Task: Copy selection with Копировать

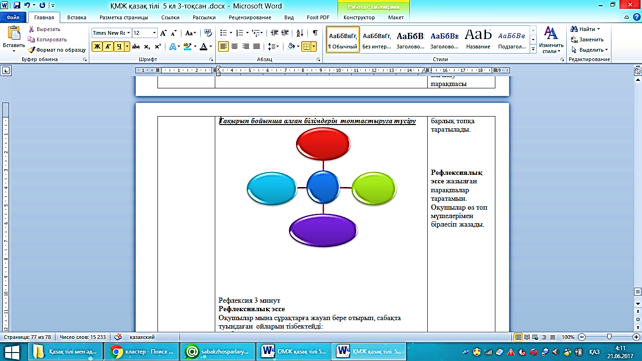Action: coord(47,39)
